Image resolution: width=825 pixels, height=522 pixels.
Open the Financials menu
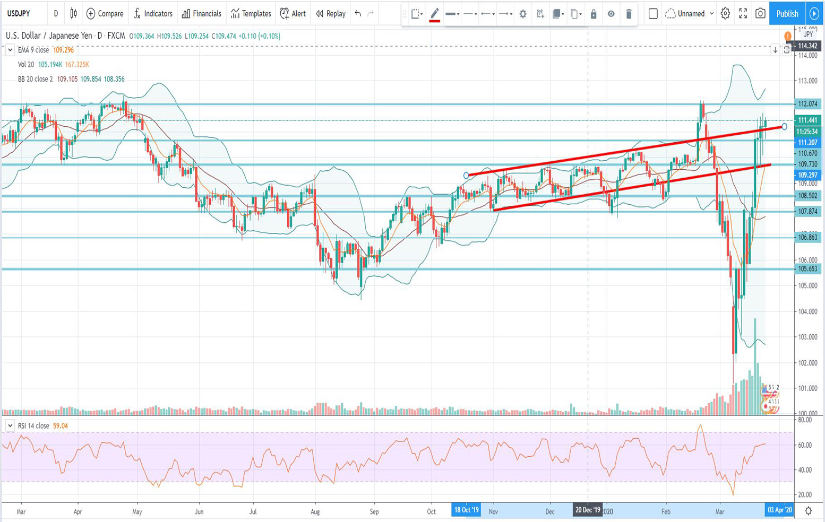click(x=201, y=14)
